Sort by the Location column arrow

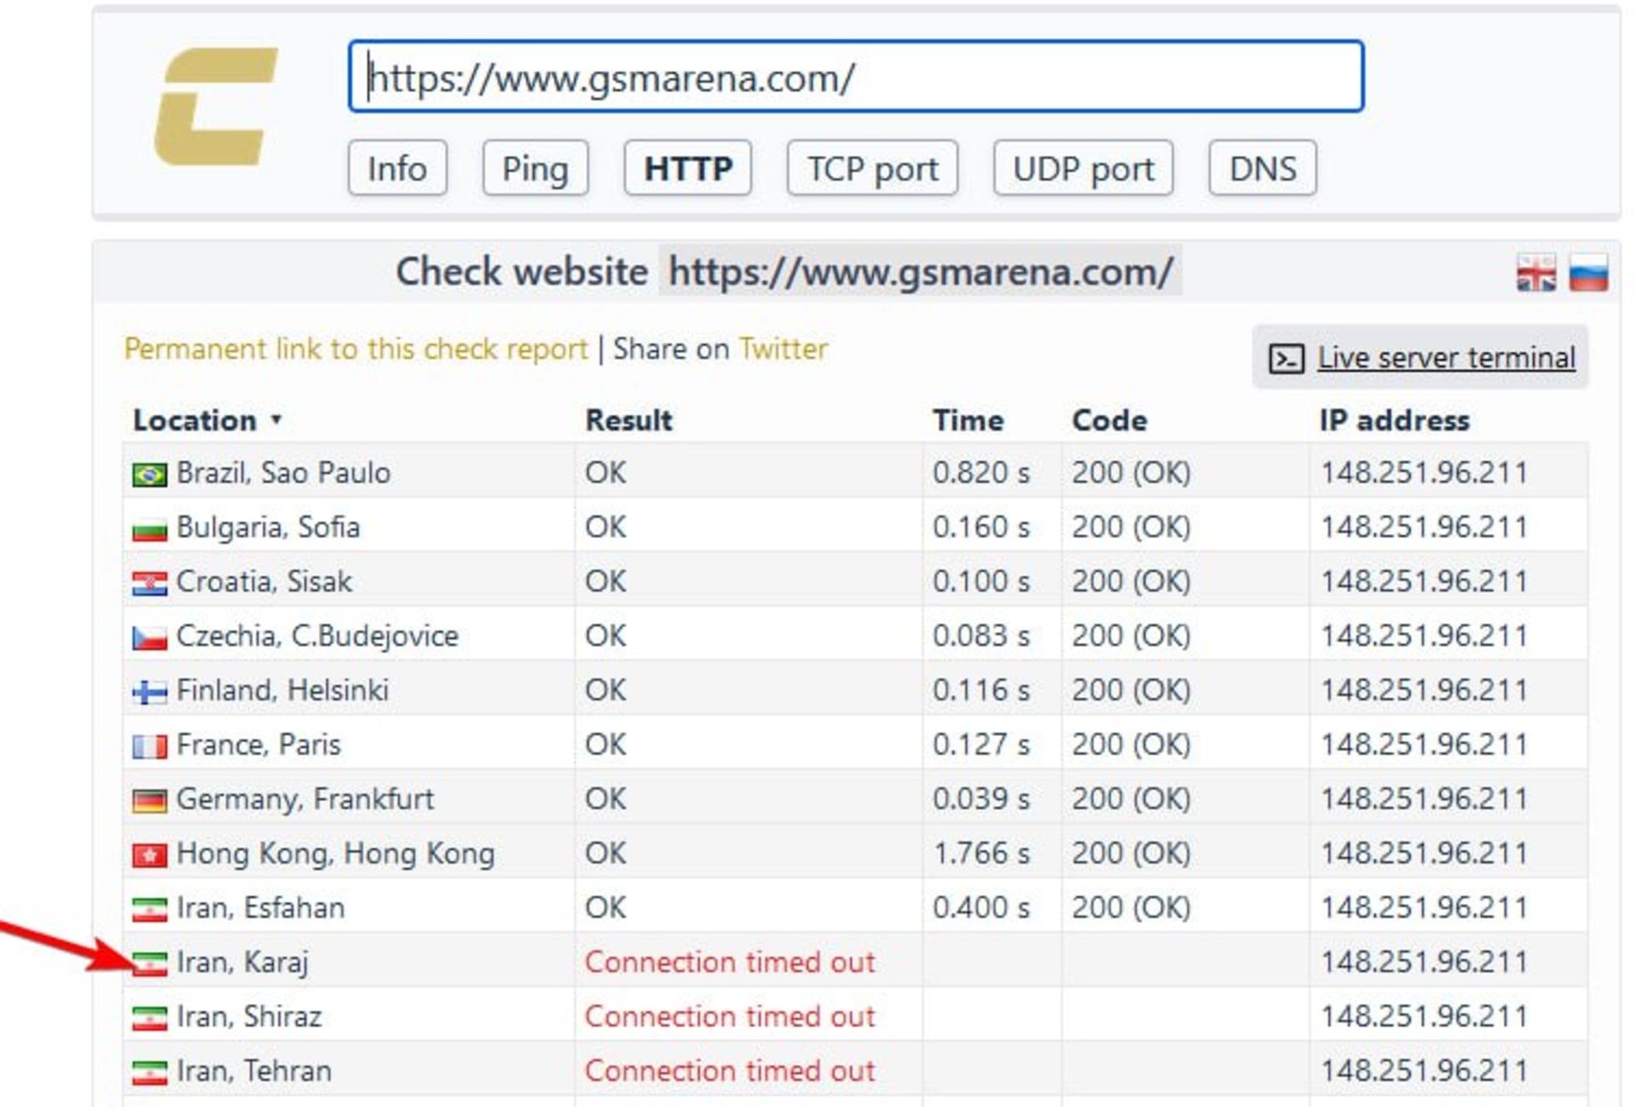[275, 419]
